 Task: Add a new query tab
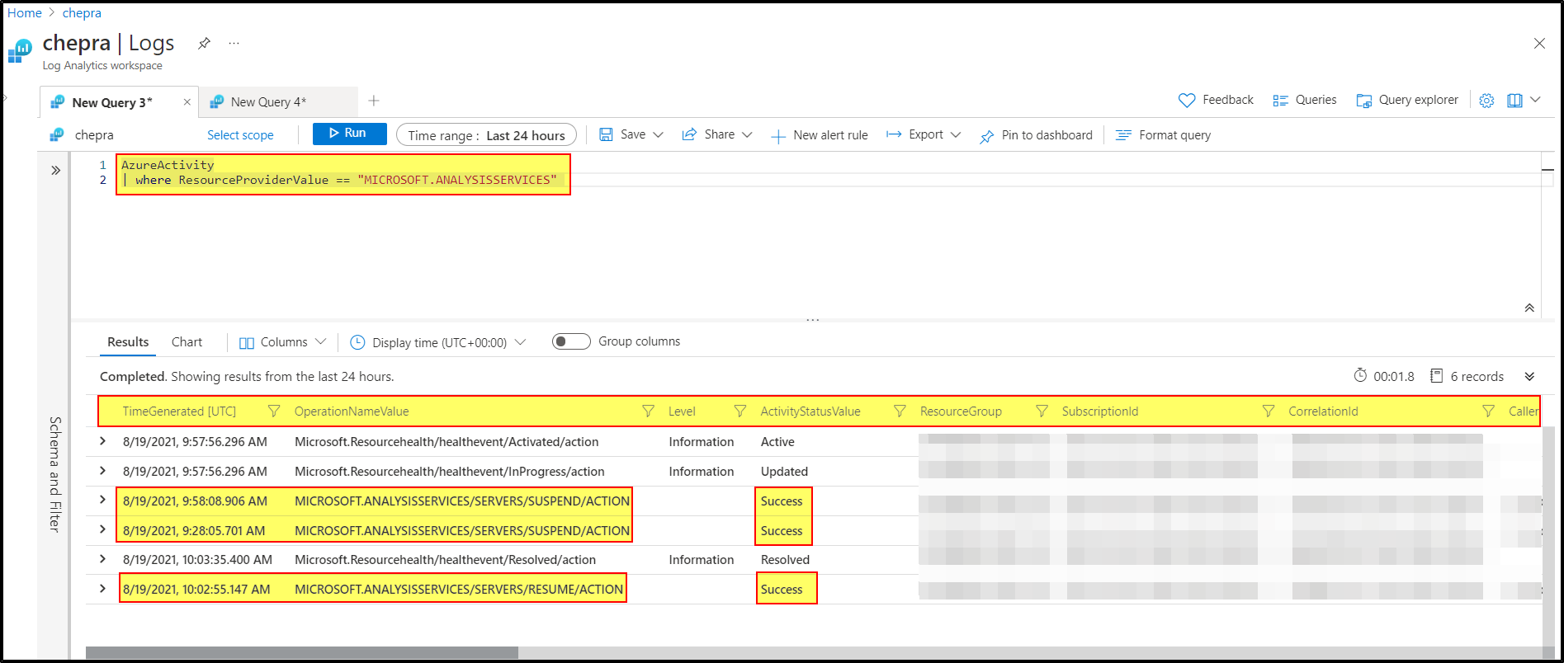(374, 101)
